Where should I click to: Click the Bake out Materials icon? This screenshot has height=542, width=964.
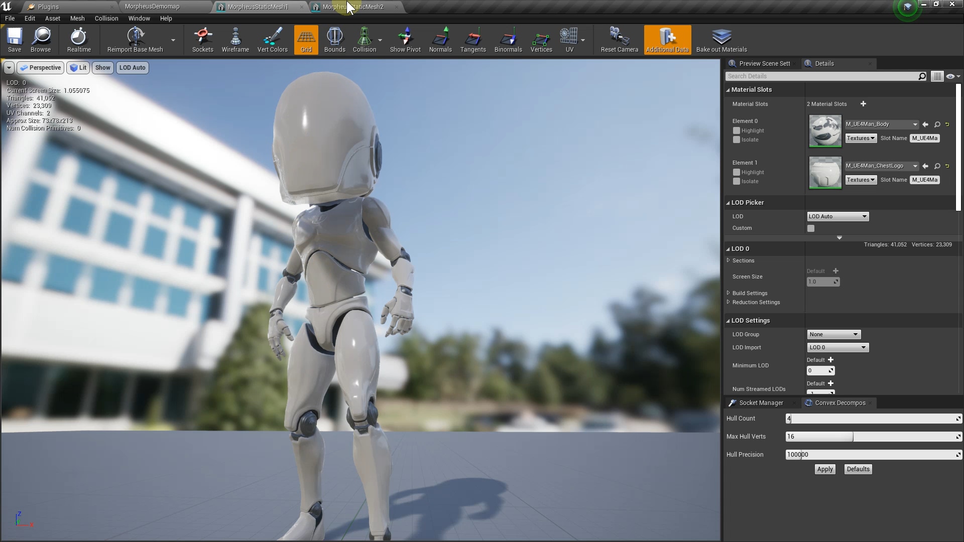721,40
